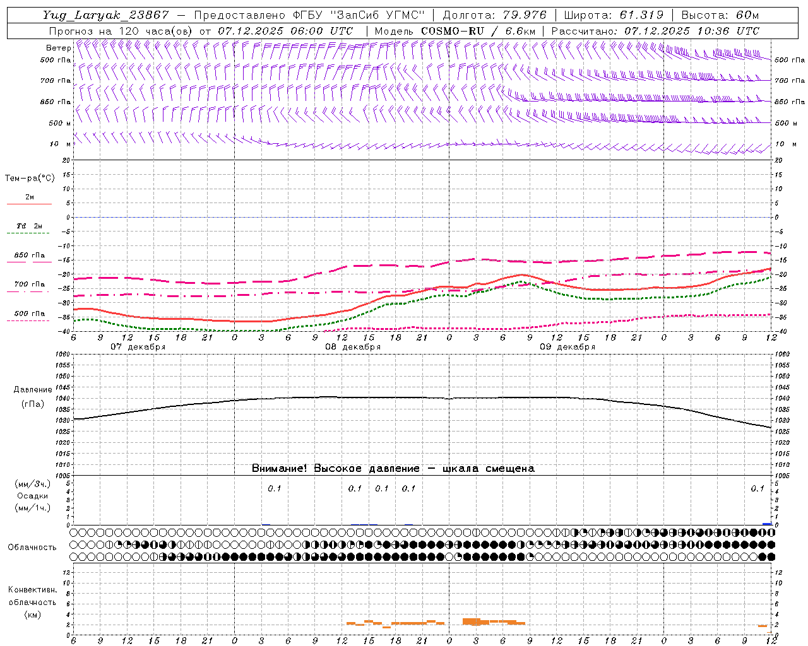Click 'Предоставлено ФГБУ "ЗапСиб УГМС"' text
This screenshot has width=808, height=646.
[309, 15]
